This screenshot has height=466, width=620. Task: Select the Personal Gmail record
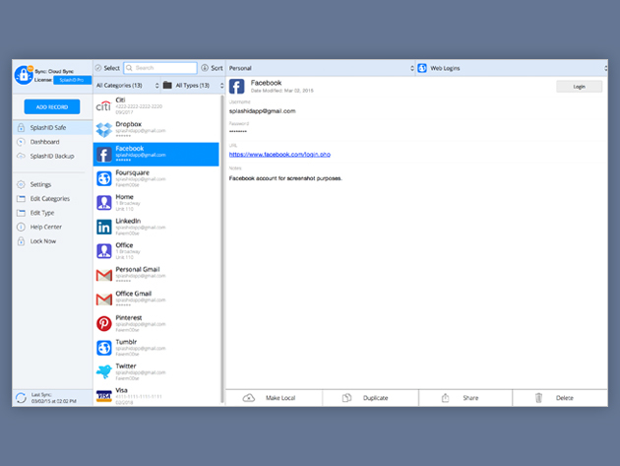coord(156,275)
